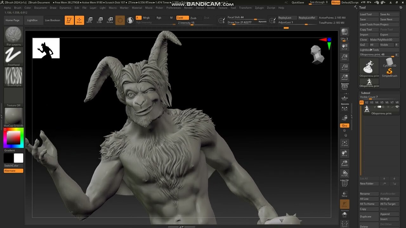Select the Rotate gyro tool
Image resolution: width=406 pixels, height=228 pixels.
[x=110, y=20]
